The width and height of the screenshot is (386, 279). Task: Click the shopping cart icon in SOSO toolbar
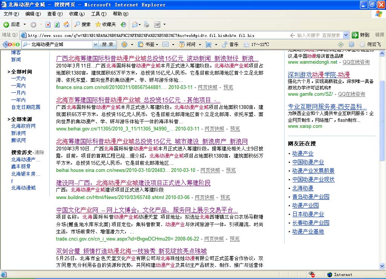click(208, 44)
